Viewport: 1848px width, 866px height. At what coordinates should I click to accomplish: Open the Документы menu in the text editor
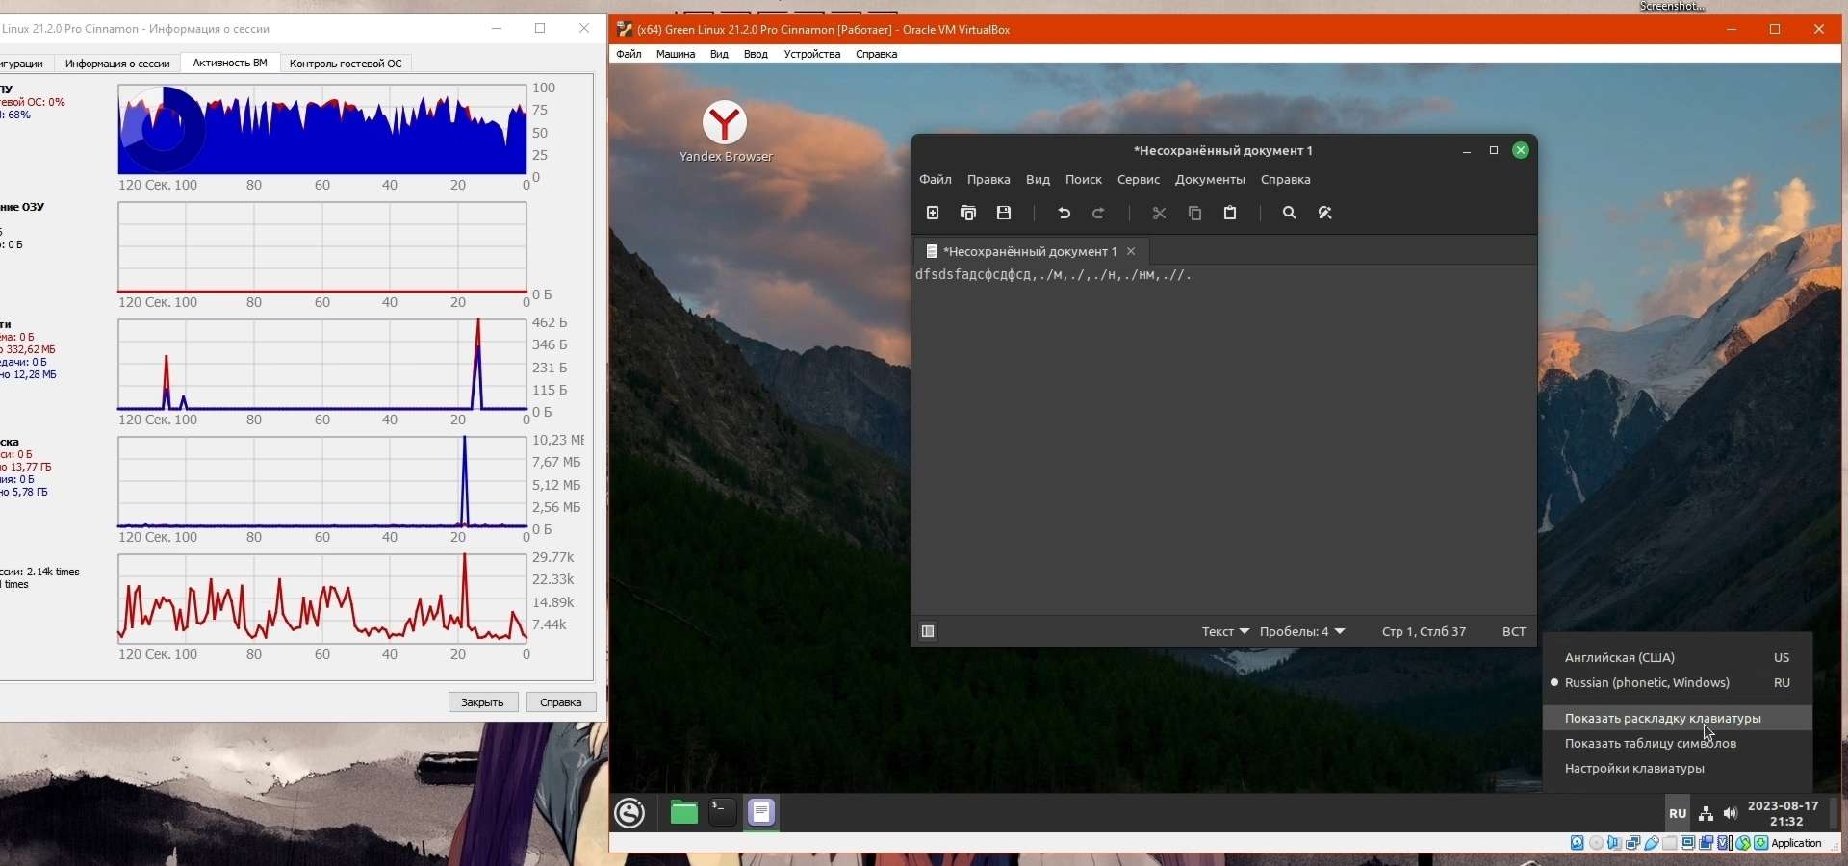[1210, 180]
